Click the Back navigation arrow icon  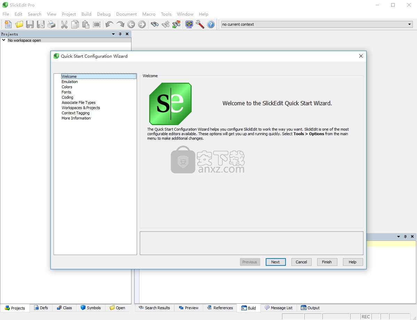pos(131,24)
